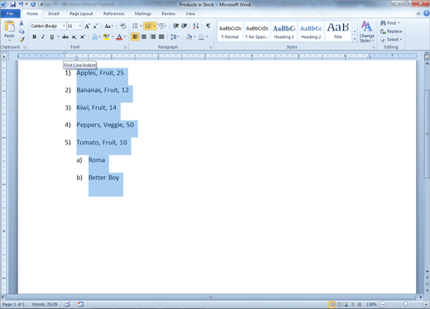Viewport: 430px width, 309px height.
Task: Click the zoom slider handle
Action: [405, 304]
